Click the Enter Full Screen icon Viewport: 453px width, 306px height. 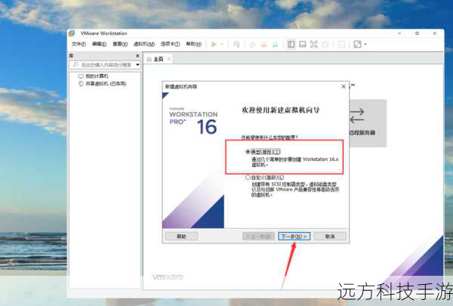tap(314, 45)
